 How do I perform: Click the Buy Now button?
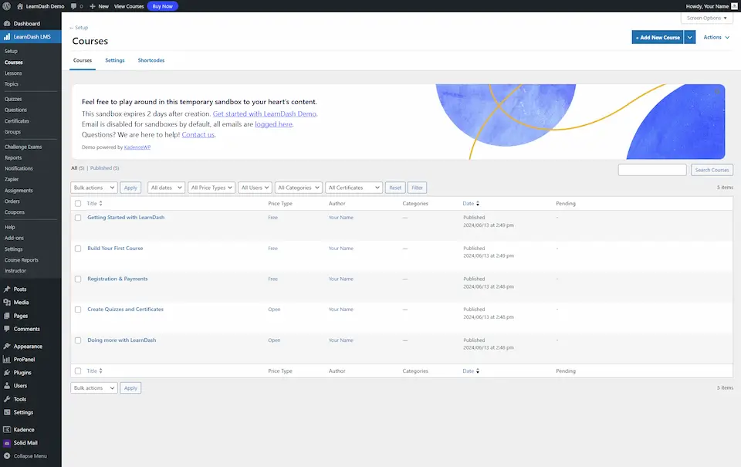tap(163, 6)
